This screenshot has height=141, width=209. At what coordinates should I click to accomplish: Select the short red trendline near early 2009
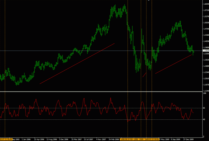point(144,75)
